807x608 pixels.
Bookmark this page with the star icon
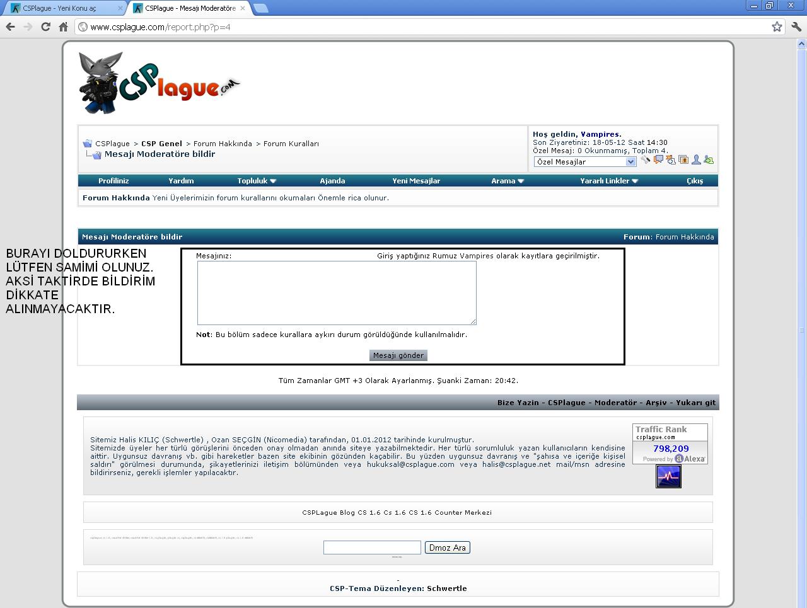point(777,26)
